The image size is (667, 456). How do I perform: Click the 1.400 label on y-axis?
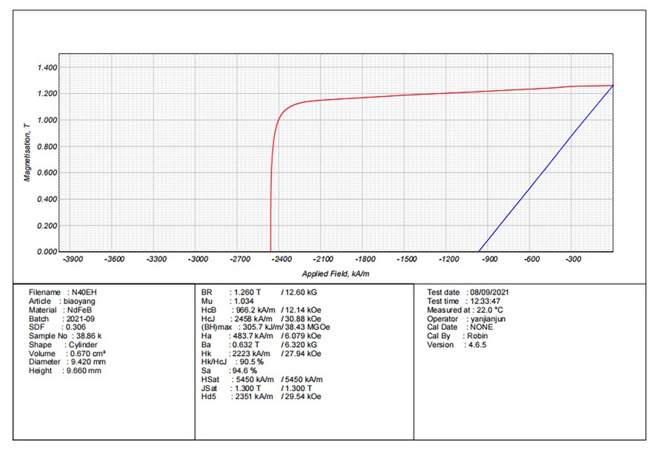tap(47, 68)
